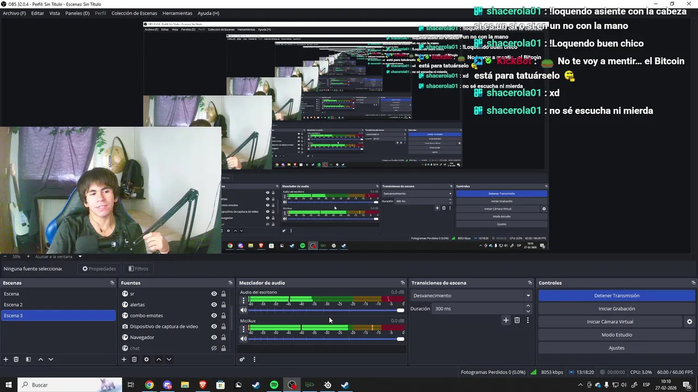Remove selected scene with trash icon

coord(16,359)
